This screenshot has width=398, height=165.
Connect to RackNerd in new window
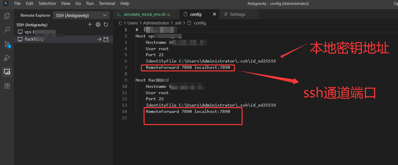(106, 39)
